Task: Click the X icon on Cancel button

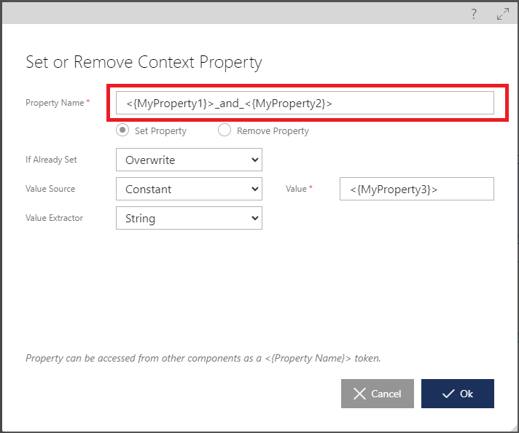Action: (359, 394)
